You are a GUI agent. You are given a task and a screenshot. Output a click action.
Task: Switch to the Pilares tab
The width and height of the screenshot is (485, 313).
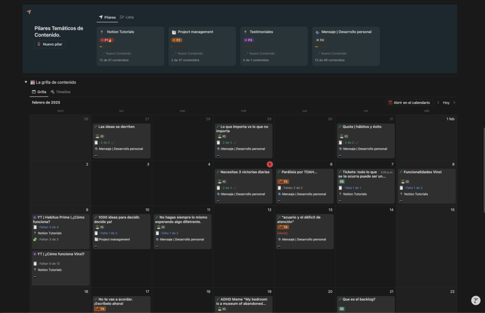[107, 17]
